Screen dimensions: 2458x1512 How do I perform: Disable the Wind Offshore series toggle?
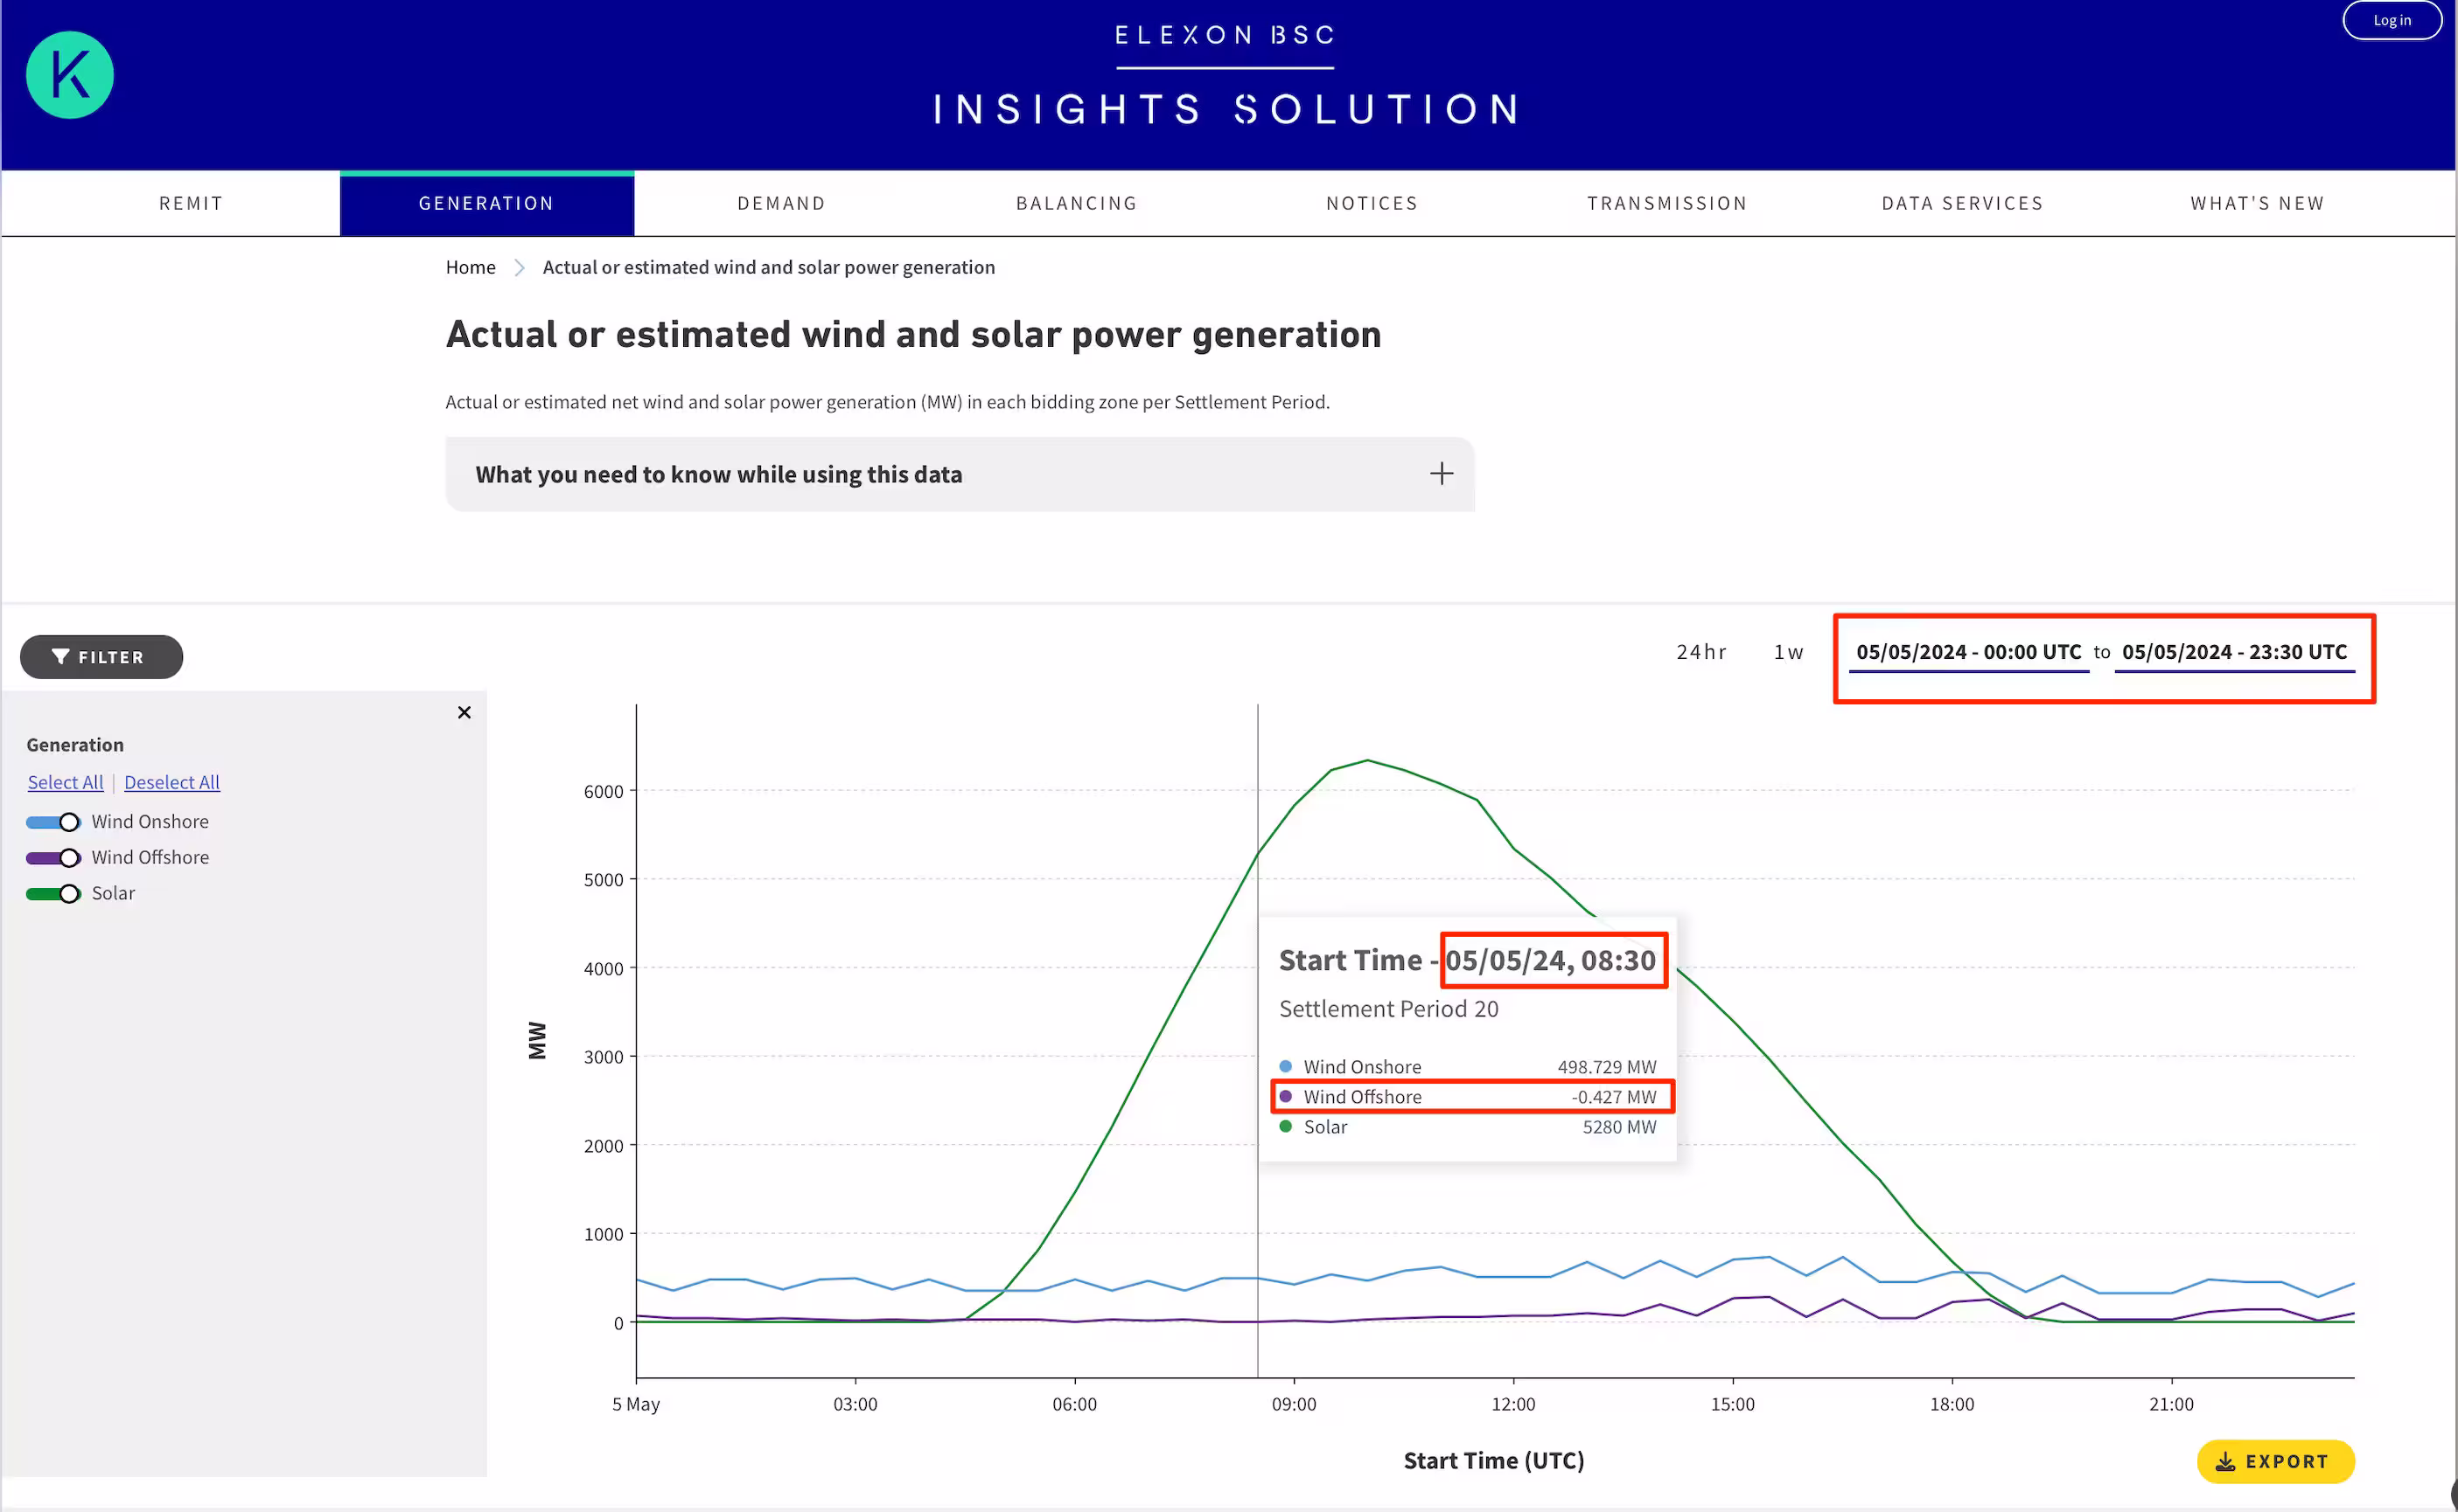click(x=54, y=858)
